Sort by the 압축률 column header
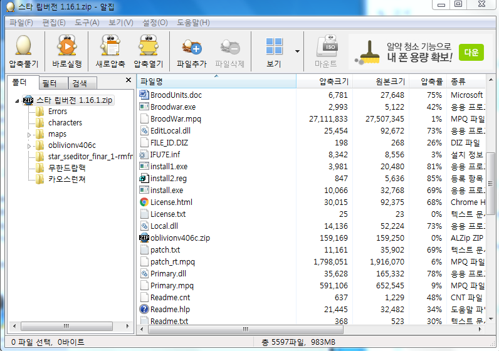This screenshot has height=351, width=499. point(428,81)
